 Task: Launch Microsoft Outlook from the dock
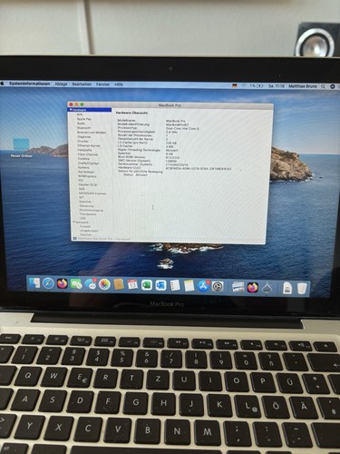point(160,285)
